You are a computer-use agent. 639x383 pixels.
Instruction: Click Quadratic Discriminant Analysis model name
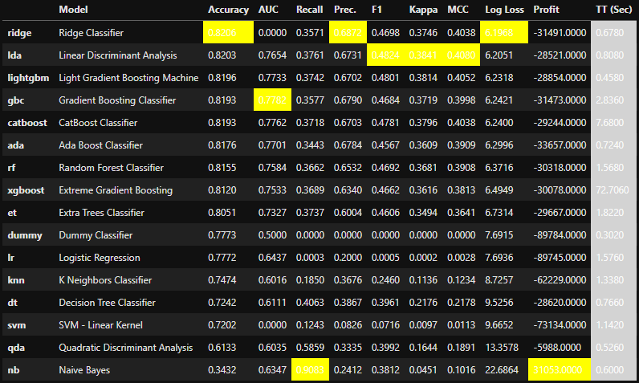coord(125,348)
